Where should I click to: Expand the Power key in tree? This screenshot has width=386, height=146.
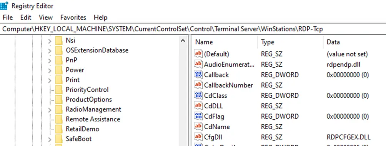click(x=50, y=71)
